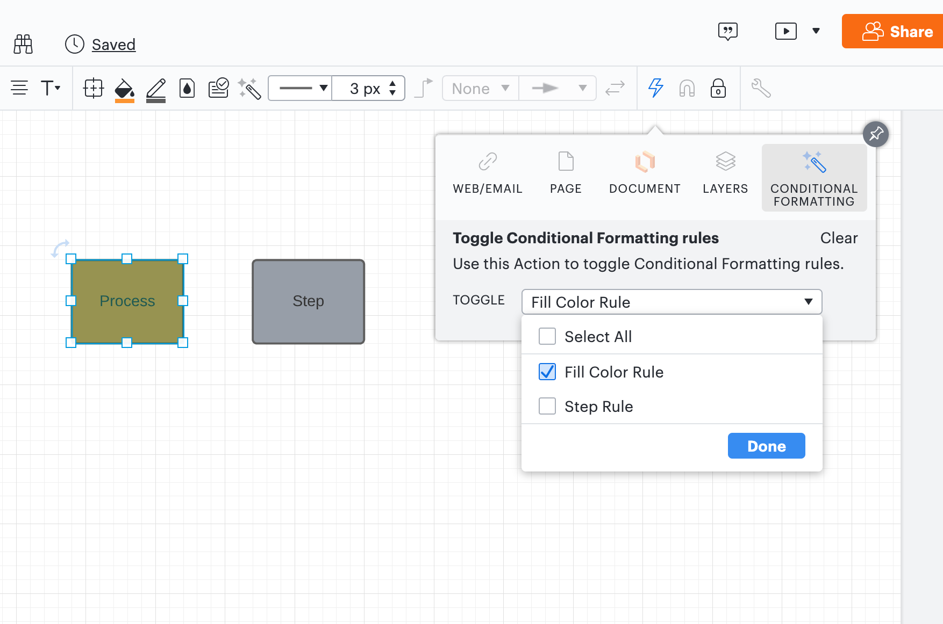The width and height of the screenshot is (943, 624).
Task: Check the Step Rule checkbox
Action: pos(547,406)
